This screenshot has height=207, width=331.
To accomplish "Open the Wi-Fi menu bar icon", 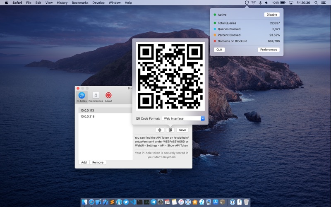I will pos(254,3).
